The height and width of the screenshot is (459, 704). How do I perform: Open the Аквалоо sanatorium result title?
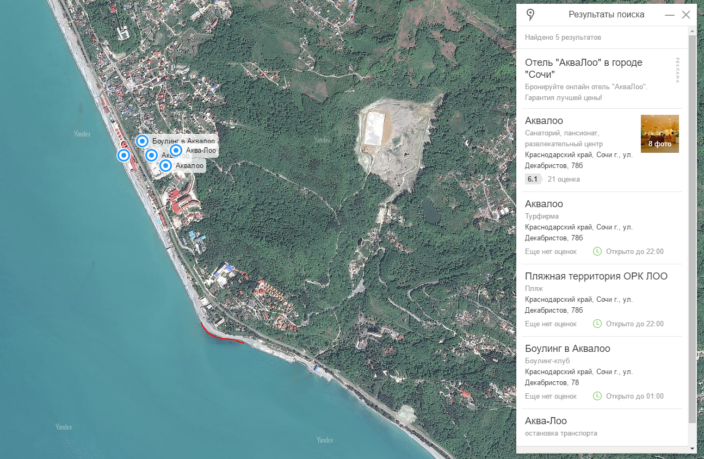click(544, 120)
